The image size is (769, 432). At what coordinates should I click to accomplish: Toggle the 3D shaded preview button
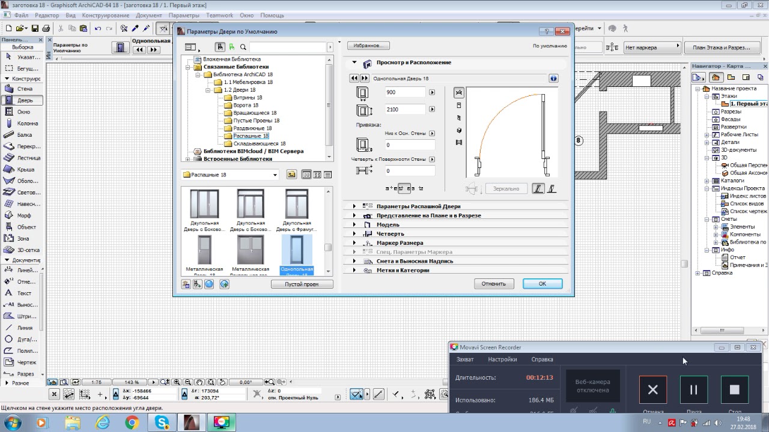click(459, 130)
